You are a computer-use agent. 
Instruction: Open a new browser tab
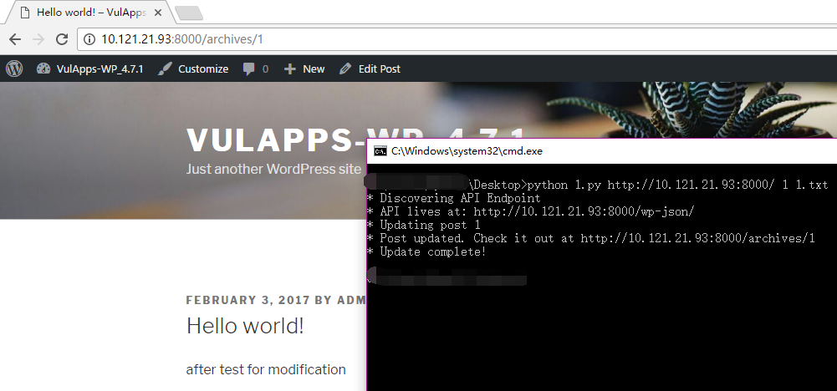tap(189, 13)
